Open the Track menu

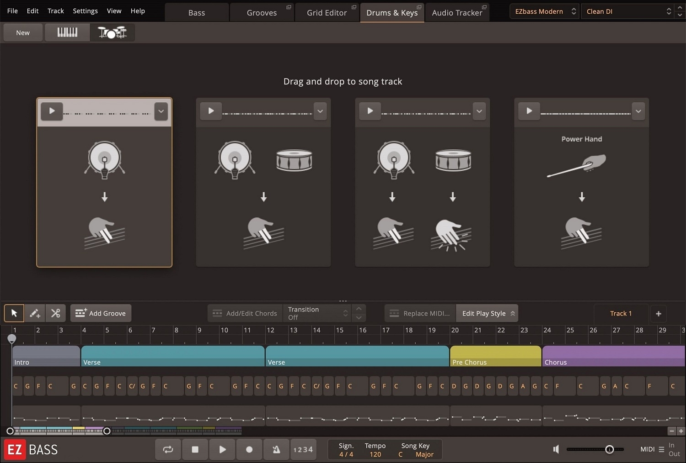click(56, 11)
